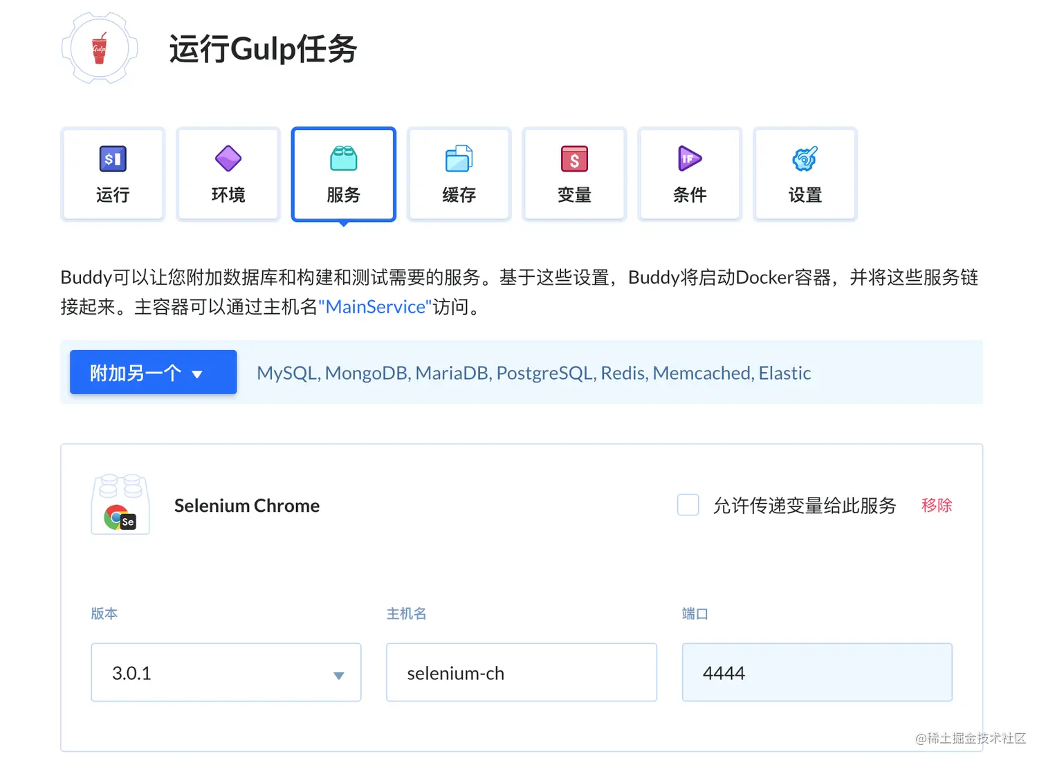Click the Gulp cup logo icon
Viewport: 1046px width, 765px height.
click(x=100, y=48)
